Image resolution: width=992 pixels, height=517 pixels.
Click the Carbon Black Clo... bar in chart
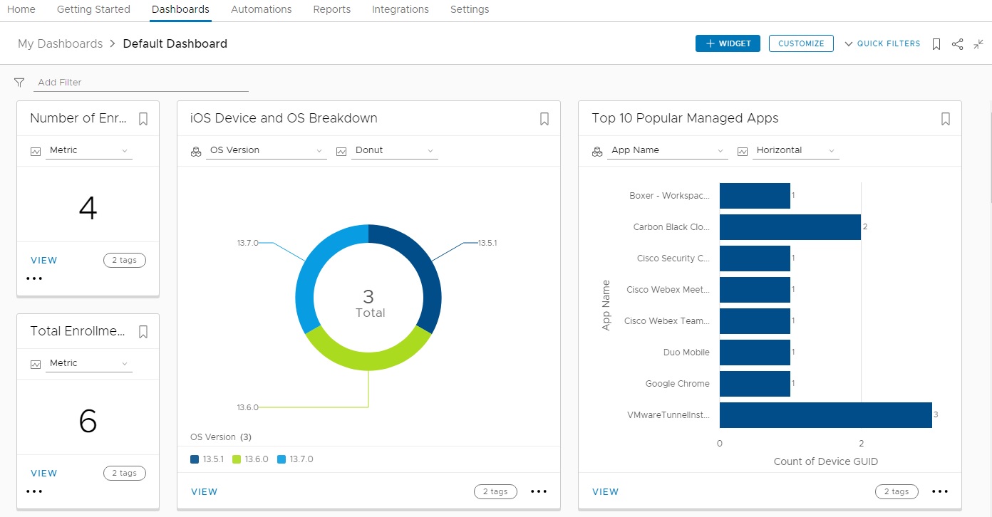pos(790,227)
